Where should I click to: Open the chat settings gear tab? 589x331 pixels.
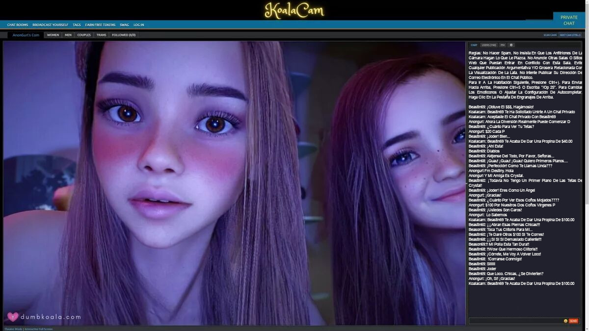pyautogui.click(x=511, y=45)
